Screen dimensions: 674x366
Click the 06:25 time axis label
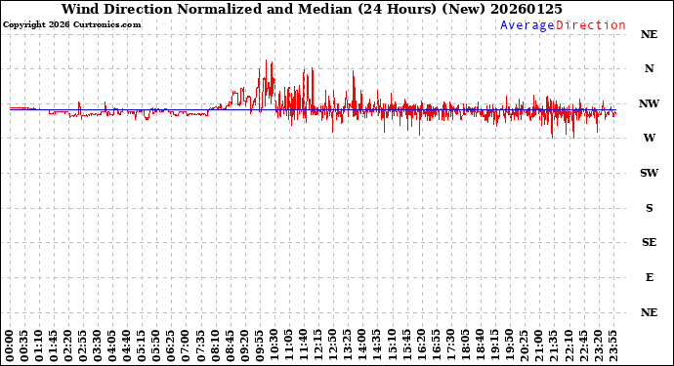[x=172, y=346]
